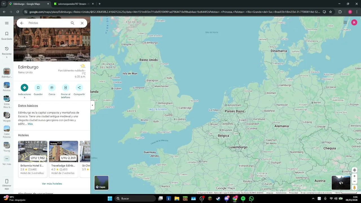This screenshot has width=361, height=203.
Task: Zoom in the map with plus button
Action: click(355, 176)
